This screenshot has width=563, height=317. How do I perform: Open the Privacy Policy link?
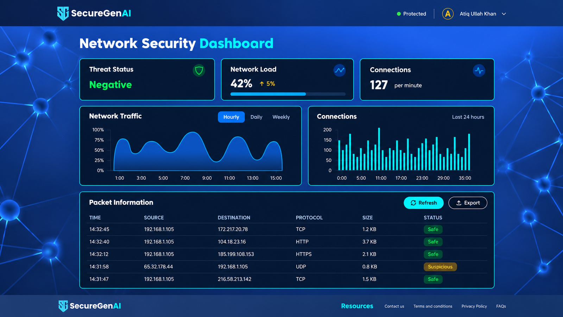click(x=474, y=306)
